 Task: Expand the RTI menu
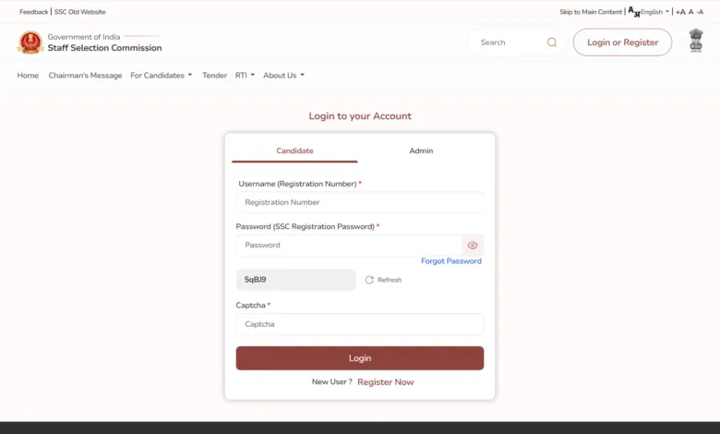pyautogui.click(x=245, y=76)
